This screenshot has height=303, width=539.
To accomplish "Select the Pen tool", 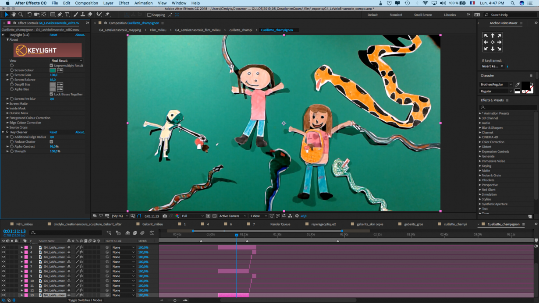I will [60, 14].
